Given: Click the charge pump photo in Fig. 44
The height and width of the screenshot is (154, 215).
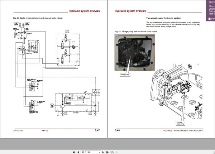Looking at the screenshot, I should 135,52.
